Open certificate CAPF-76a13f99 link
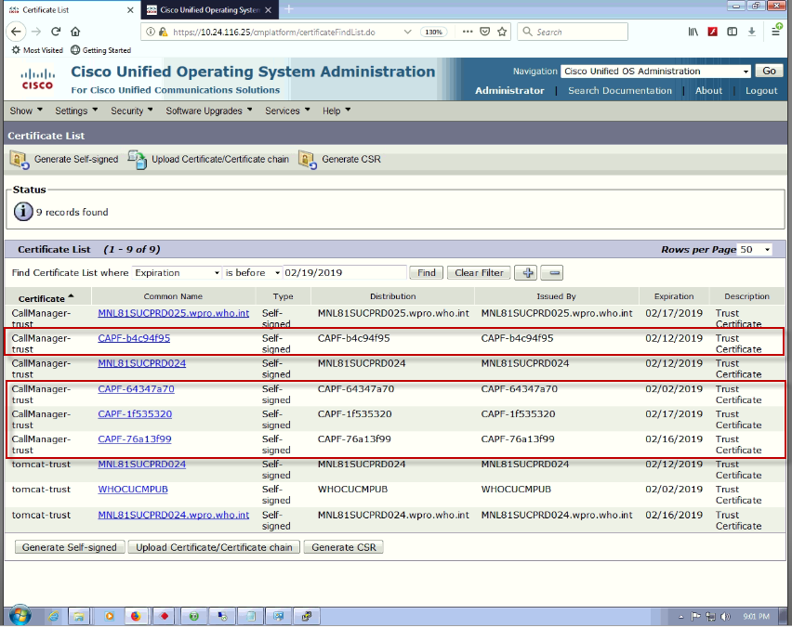 tap(135, 439)
